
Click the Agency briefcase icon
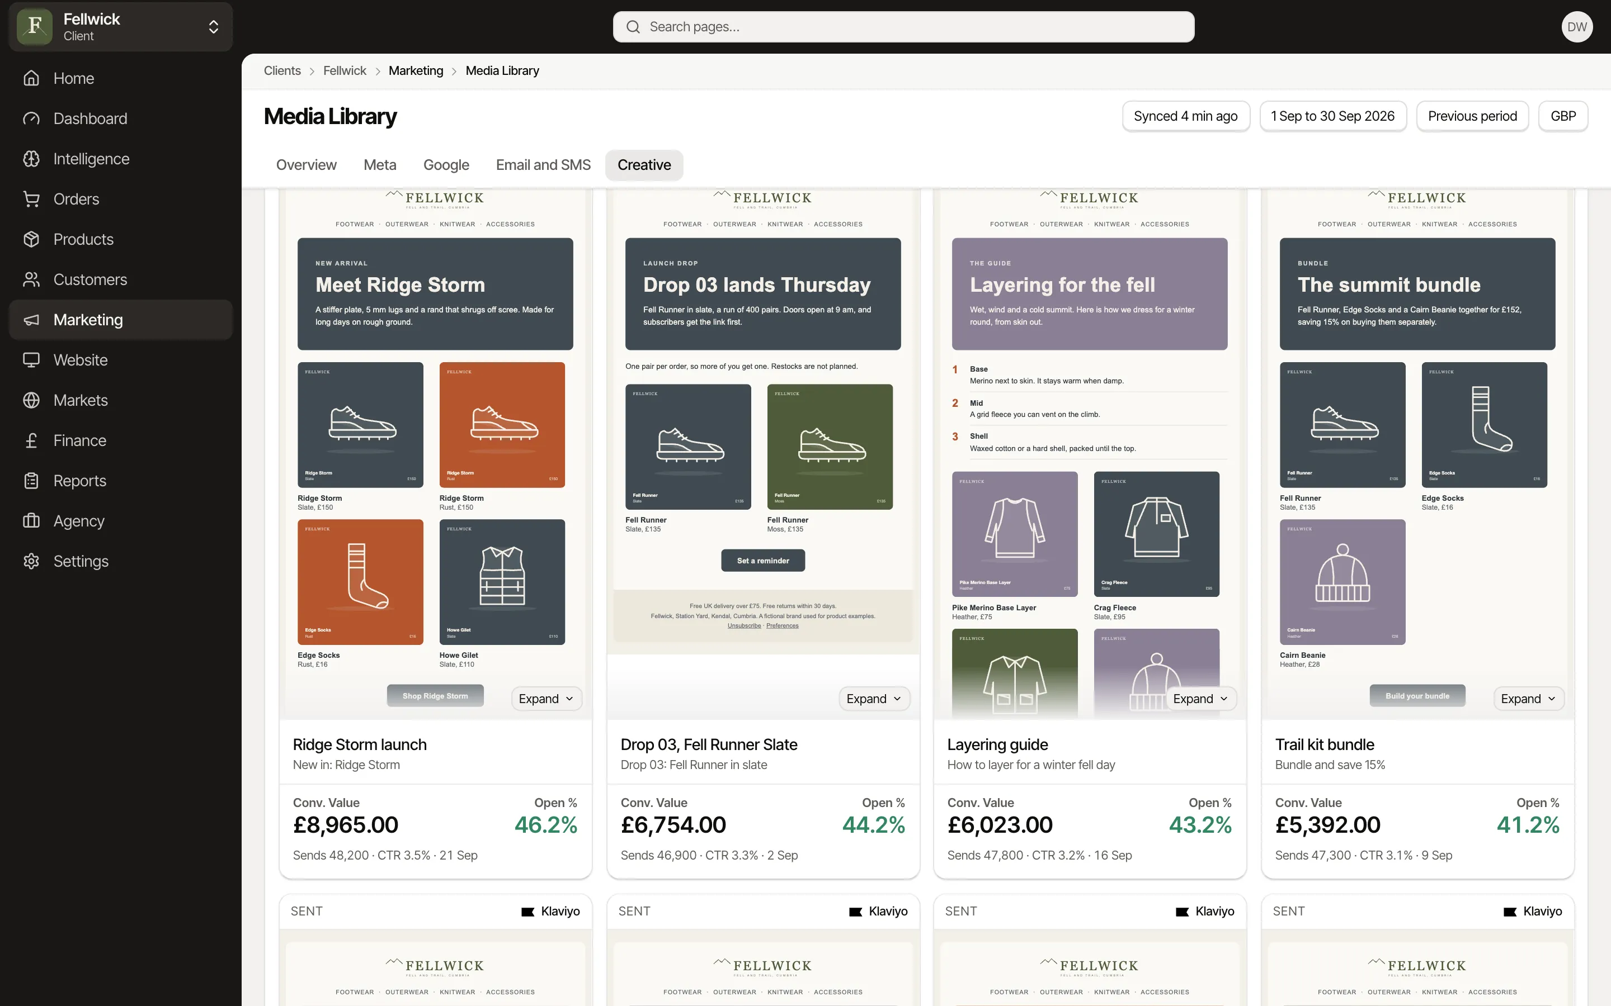(x=31, y=521)
